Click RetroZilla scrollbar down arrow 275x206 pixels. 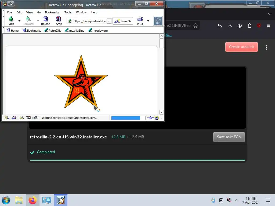pyautogui.click(x=161, y=112)
